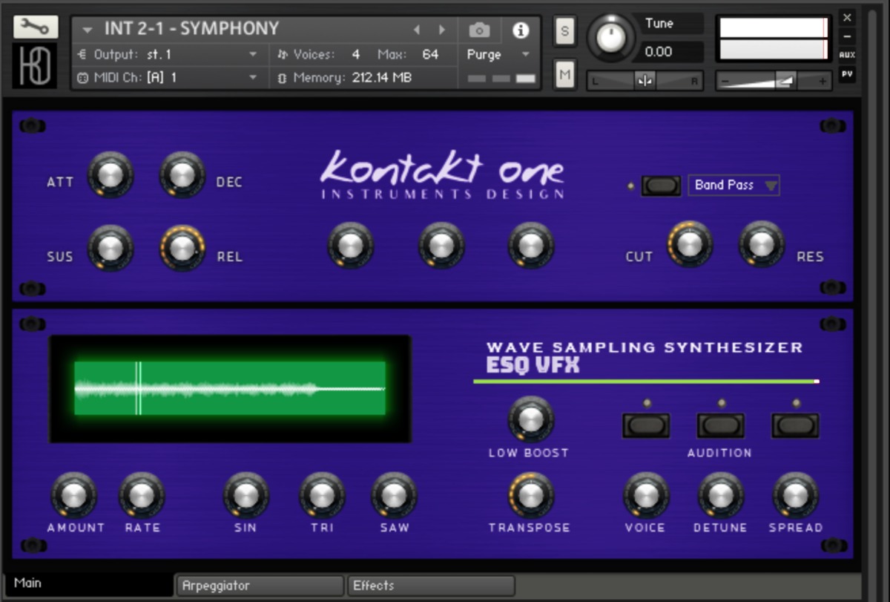
Task: Click the Max voices value 64
Action: [x=430, y=54]
